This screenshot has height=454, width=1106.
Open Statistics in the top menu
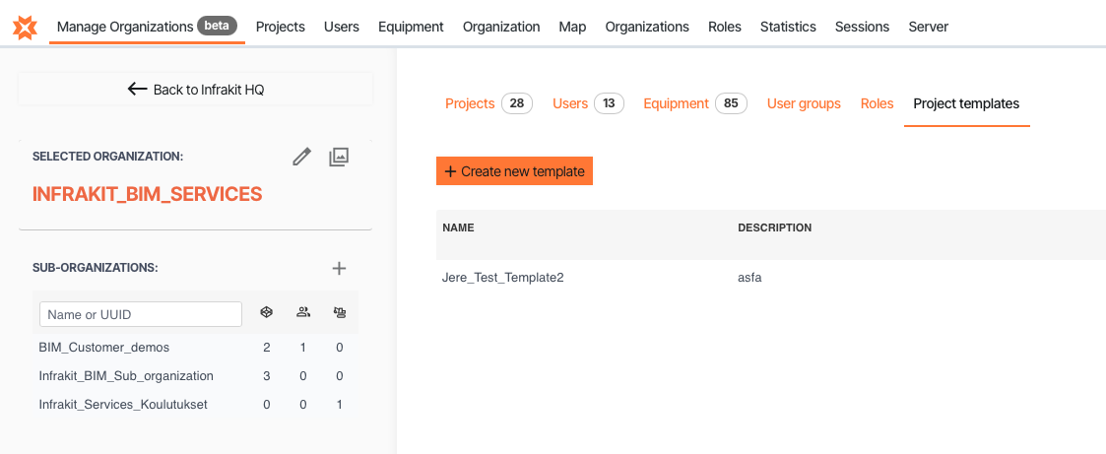click(x=788, y=27)
